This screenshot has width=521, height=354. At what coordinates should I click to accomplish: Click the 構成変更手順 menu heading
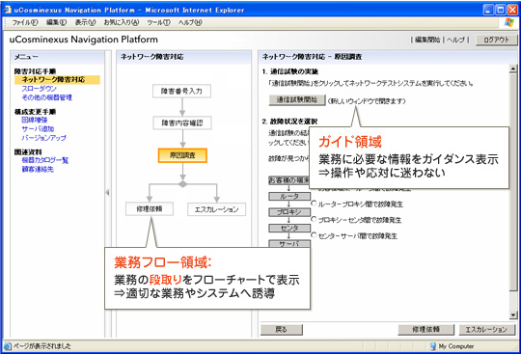click(x=36, y=112)
